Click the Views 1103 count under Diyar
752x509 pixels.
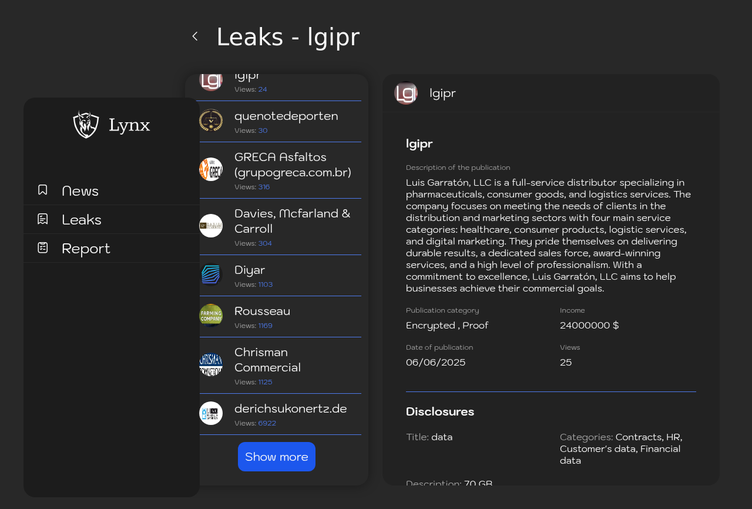(x=254, y=284)
